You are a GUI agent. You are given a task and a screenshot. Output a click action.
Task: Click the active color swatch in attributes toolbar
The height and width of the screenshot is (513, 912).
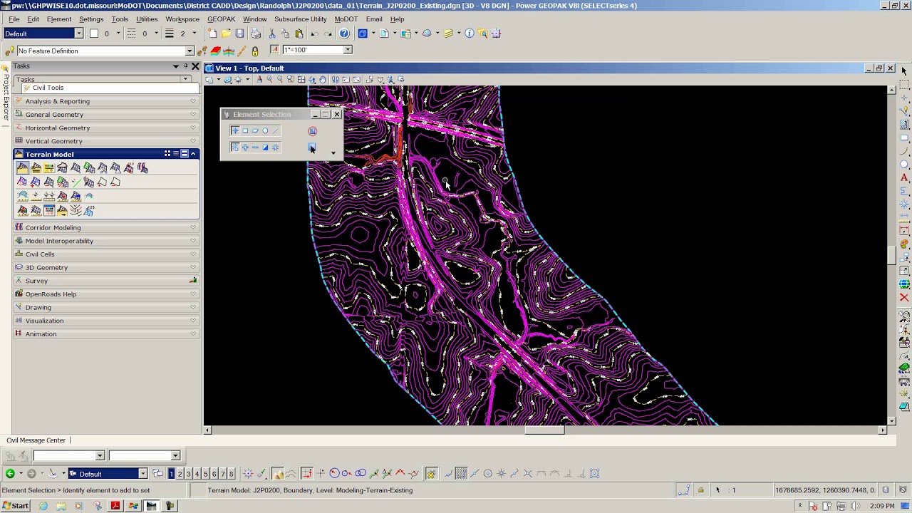pyautogui.click(x=93, y=33)
